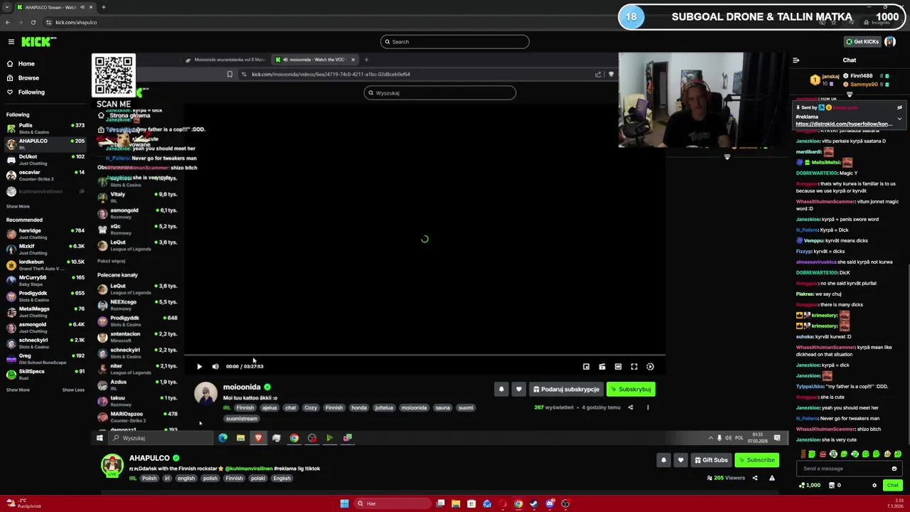Collapse the chat panel using arrow icon
The image size is (910, 512).
coord(796,60)
